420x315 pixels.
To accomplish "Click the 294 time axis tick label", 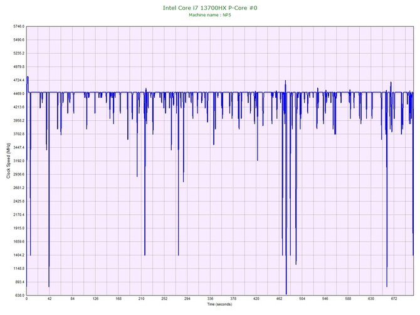I will point(187,299).
